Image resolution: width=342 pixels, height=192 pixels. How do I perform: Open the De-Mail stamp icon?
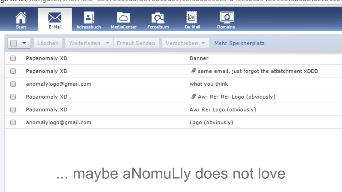tap(192, 17)
